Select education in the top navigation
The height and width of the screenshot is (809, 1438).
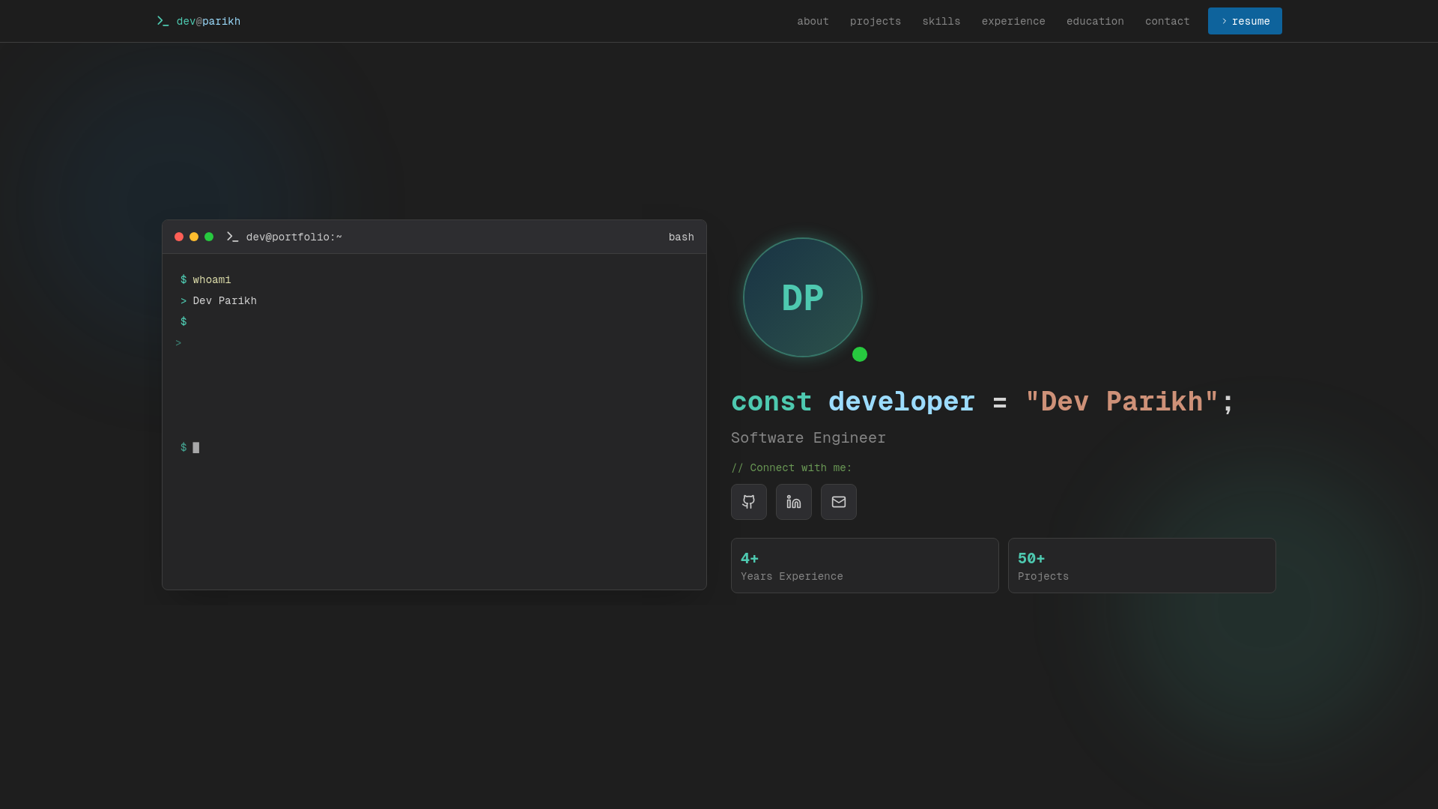[x=1095, y=21]
